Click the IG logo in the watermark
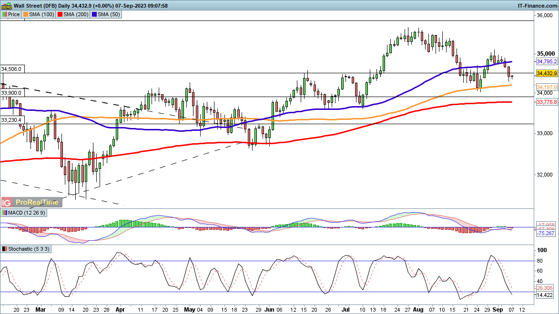The height and width of the screenshot is (314, 559). coord(7,202)
